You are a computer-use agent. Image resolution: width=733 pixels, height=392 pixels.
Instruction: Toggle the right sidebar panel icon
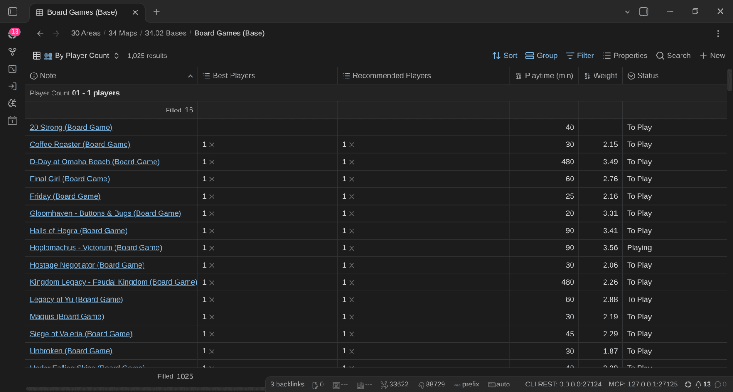click(x=644, y=12)
